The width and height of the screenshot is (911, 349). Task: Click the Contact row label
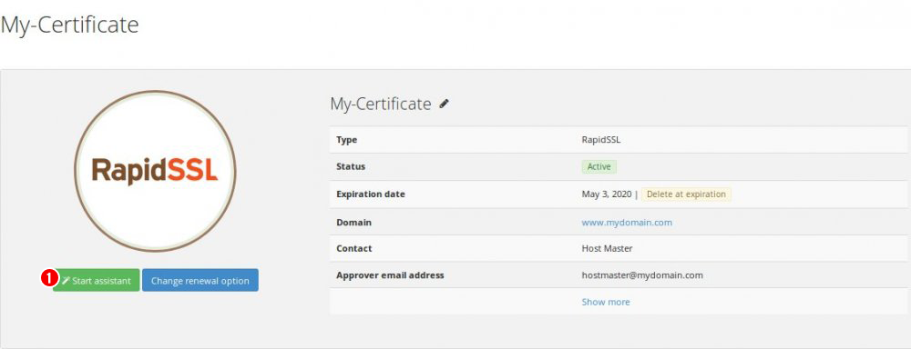[x=353, y=249]
